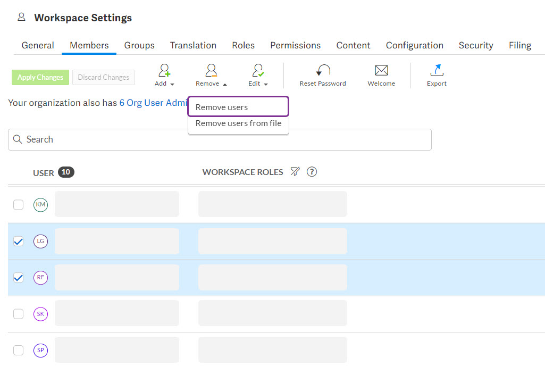Open the Welcome email icon

coord(381,70)
